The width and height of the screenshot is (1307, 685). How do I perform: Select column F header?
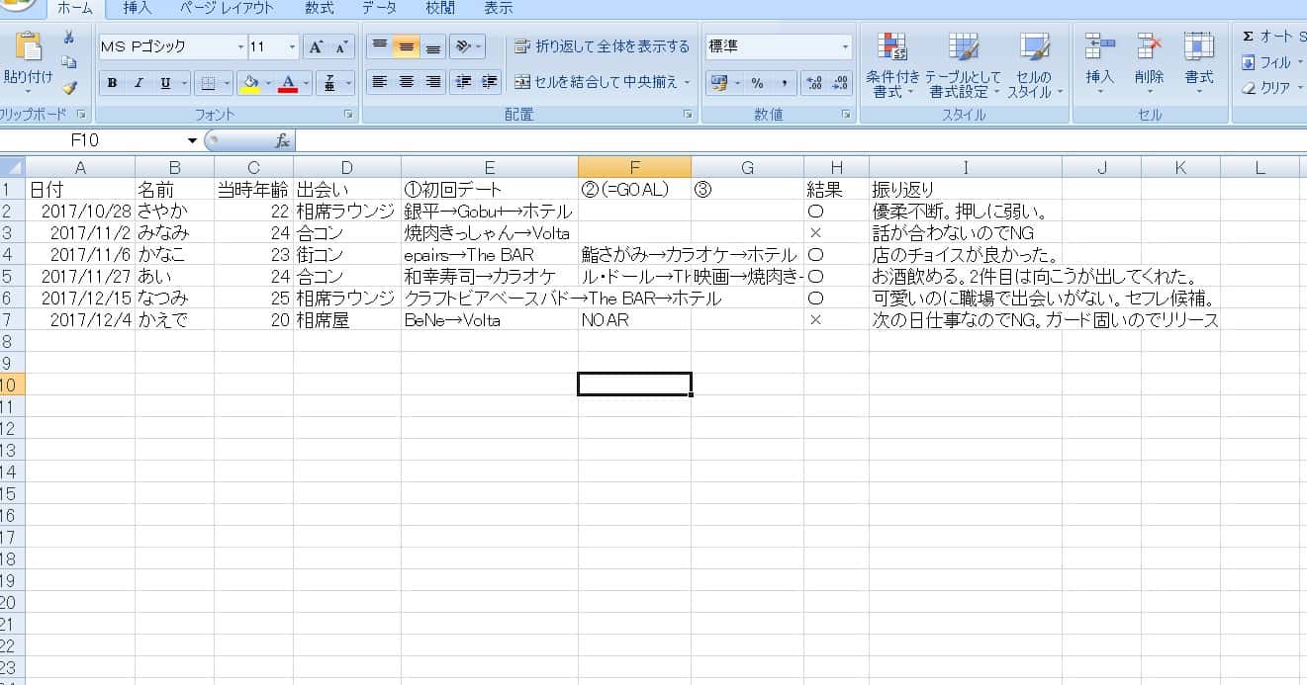[x=634, y=168]
